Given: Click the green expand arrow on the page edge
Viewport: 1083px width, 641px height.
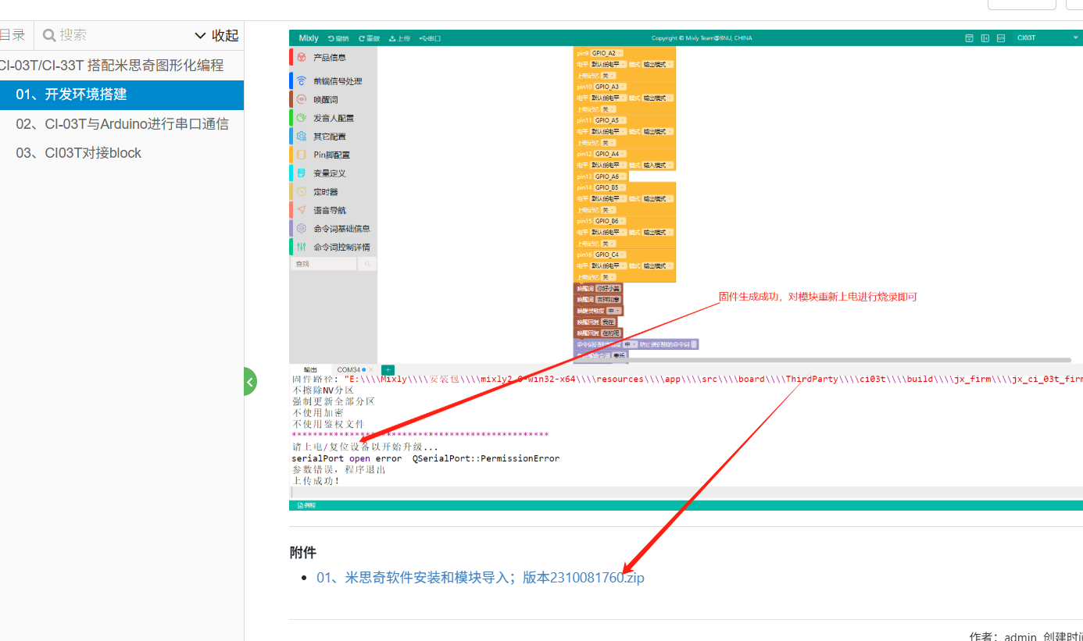Looking at the screenshot, I should point(249,381).
